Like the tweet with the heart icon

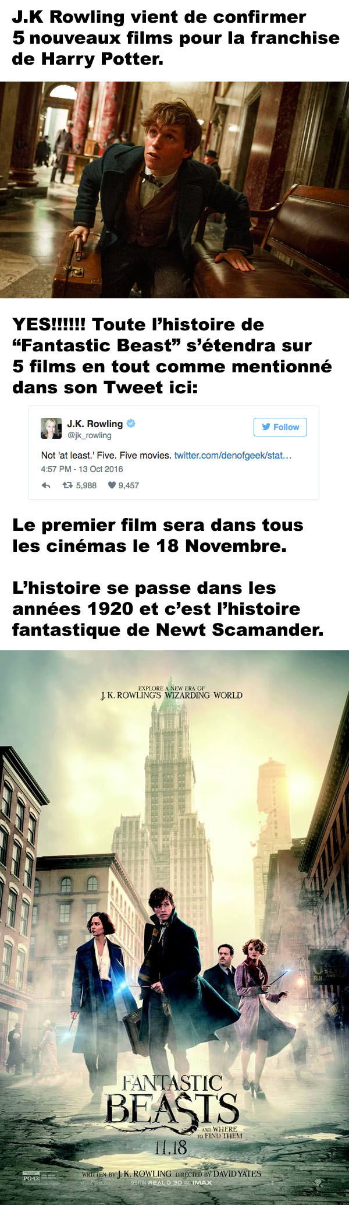tap(112, 485)
